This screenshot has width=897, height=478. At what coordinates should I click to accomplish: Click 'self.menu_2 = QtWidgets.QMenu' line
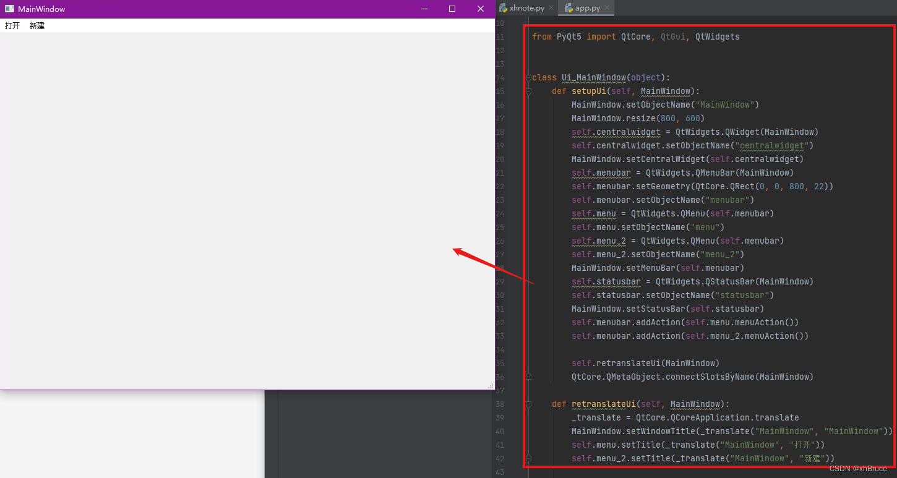click(678, 241)
